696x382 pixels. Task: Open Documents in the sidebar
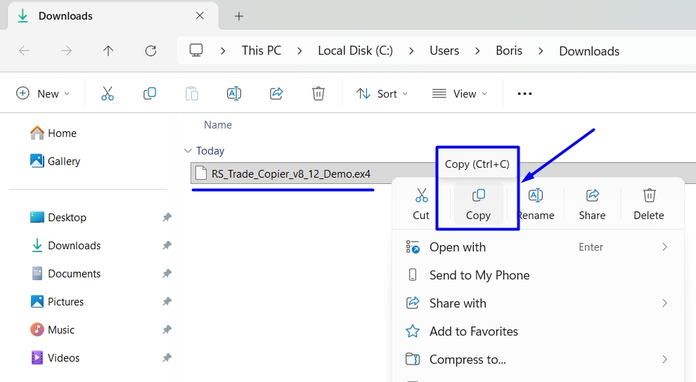point(74,274)
